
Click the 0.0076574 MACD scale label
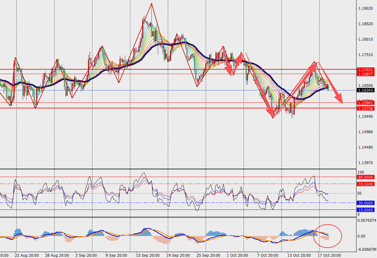(x=367, y=221)
